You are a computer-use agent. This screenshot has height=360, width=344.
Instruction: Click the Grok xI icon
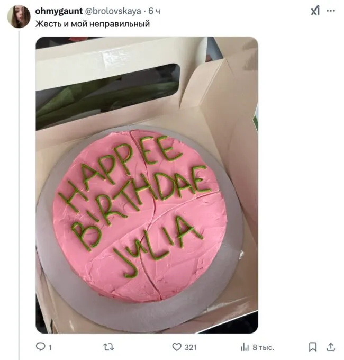coord(315,11)
